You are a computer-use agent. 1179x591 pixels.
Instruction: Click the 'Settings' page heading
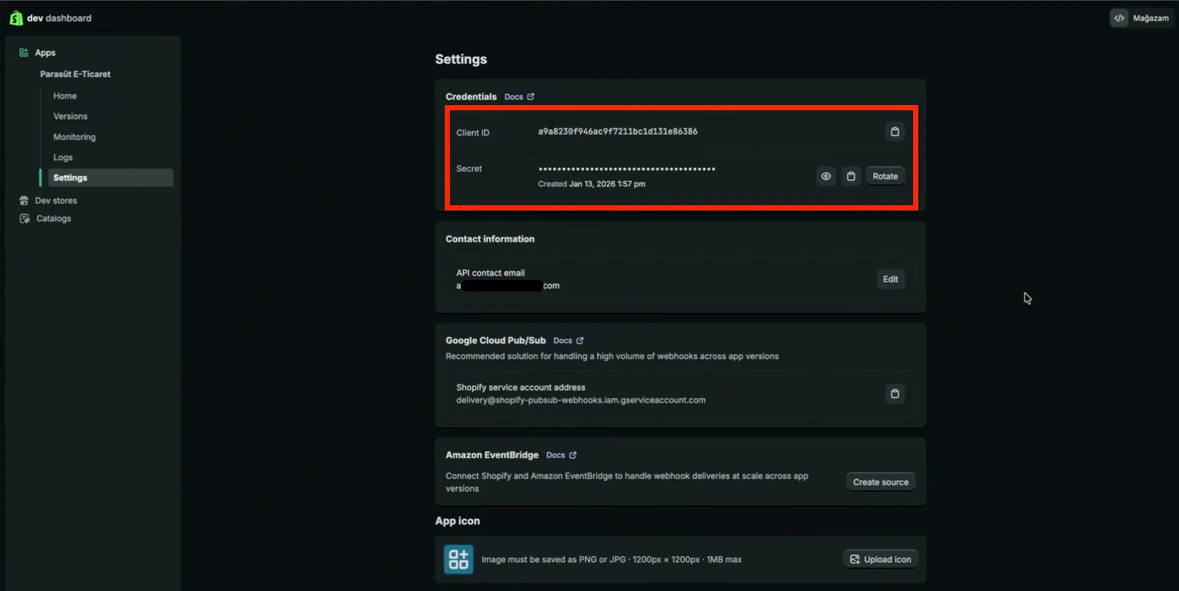[x=461, y=59]
